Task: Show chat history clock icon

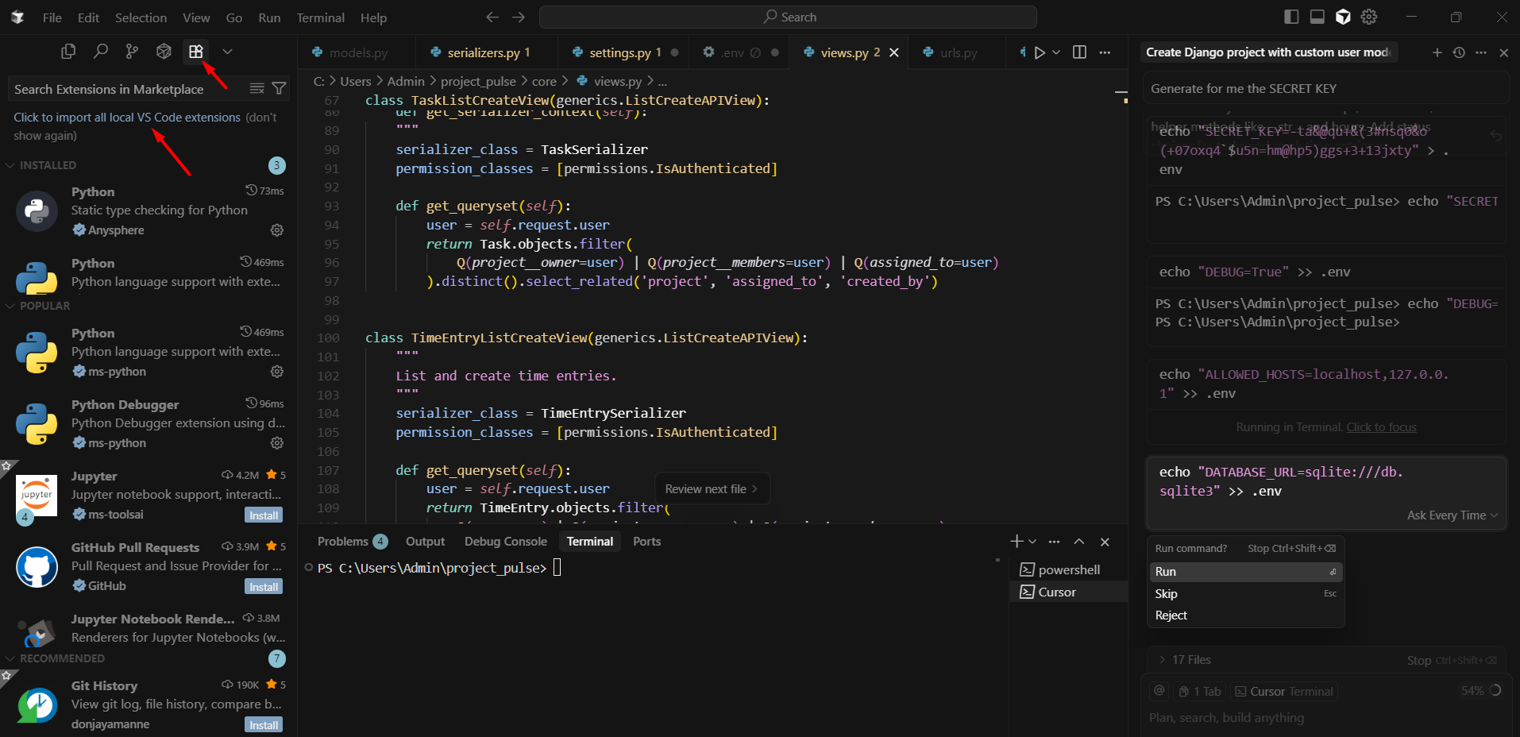Action: 1459,52
